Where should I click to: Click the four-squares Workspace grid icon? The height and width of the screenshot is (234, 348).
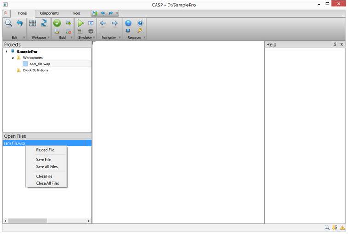pyautogui.click(x=33, y=23)
